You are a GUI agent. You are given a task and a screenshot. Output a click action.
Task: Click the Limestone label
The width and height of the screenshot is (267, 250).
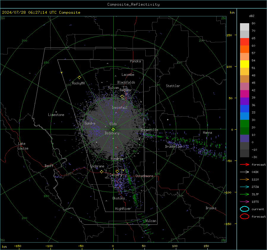point(56,115)
